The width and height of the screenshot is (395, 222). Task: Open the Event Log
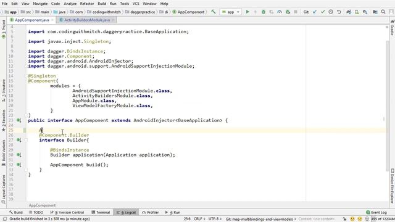376,212
